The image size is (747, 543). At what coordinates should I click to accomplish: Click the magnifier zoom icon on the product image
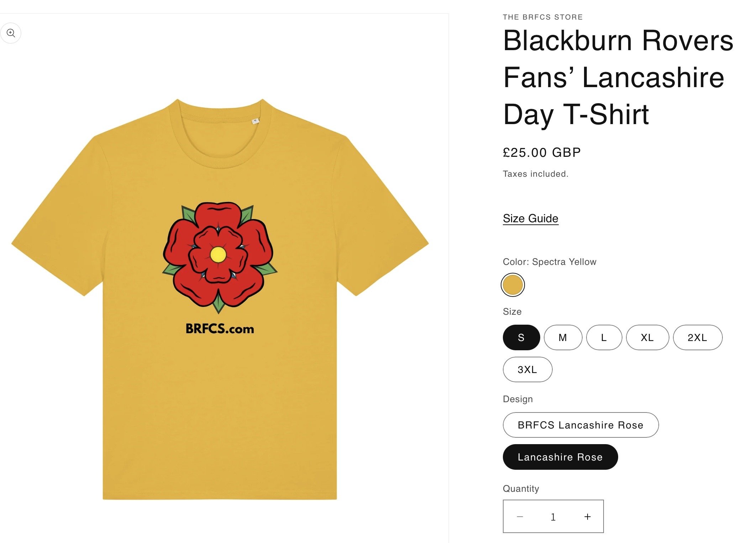click(x=11, y=33)
